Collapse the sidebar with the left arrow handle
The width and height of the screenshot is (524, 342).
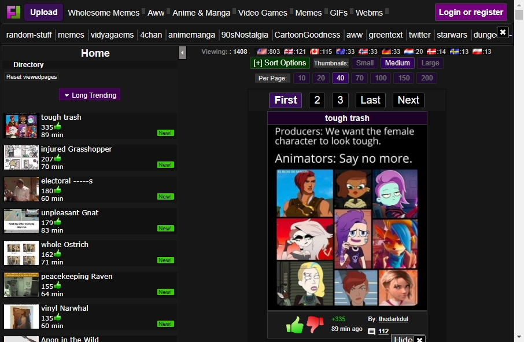[182, 53]
